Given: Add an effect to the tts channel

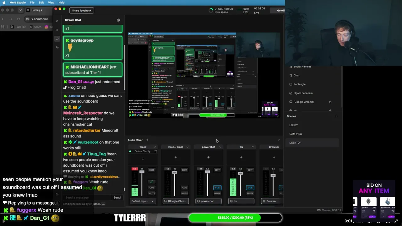Looking at the screenshot, I should click(x=241, y=157).
